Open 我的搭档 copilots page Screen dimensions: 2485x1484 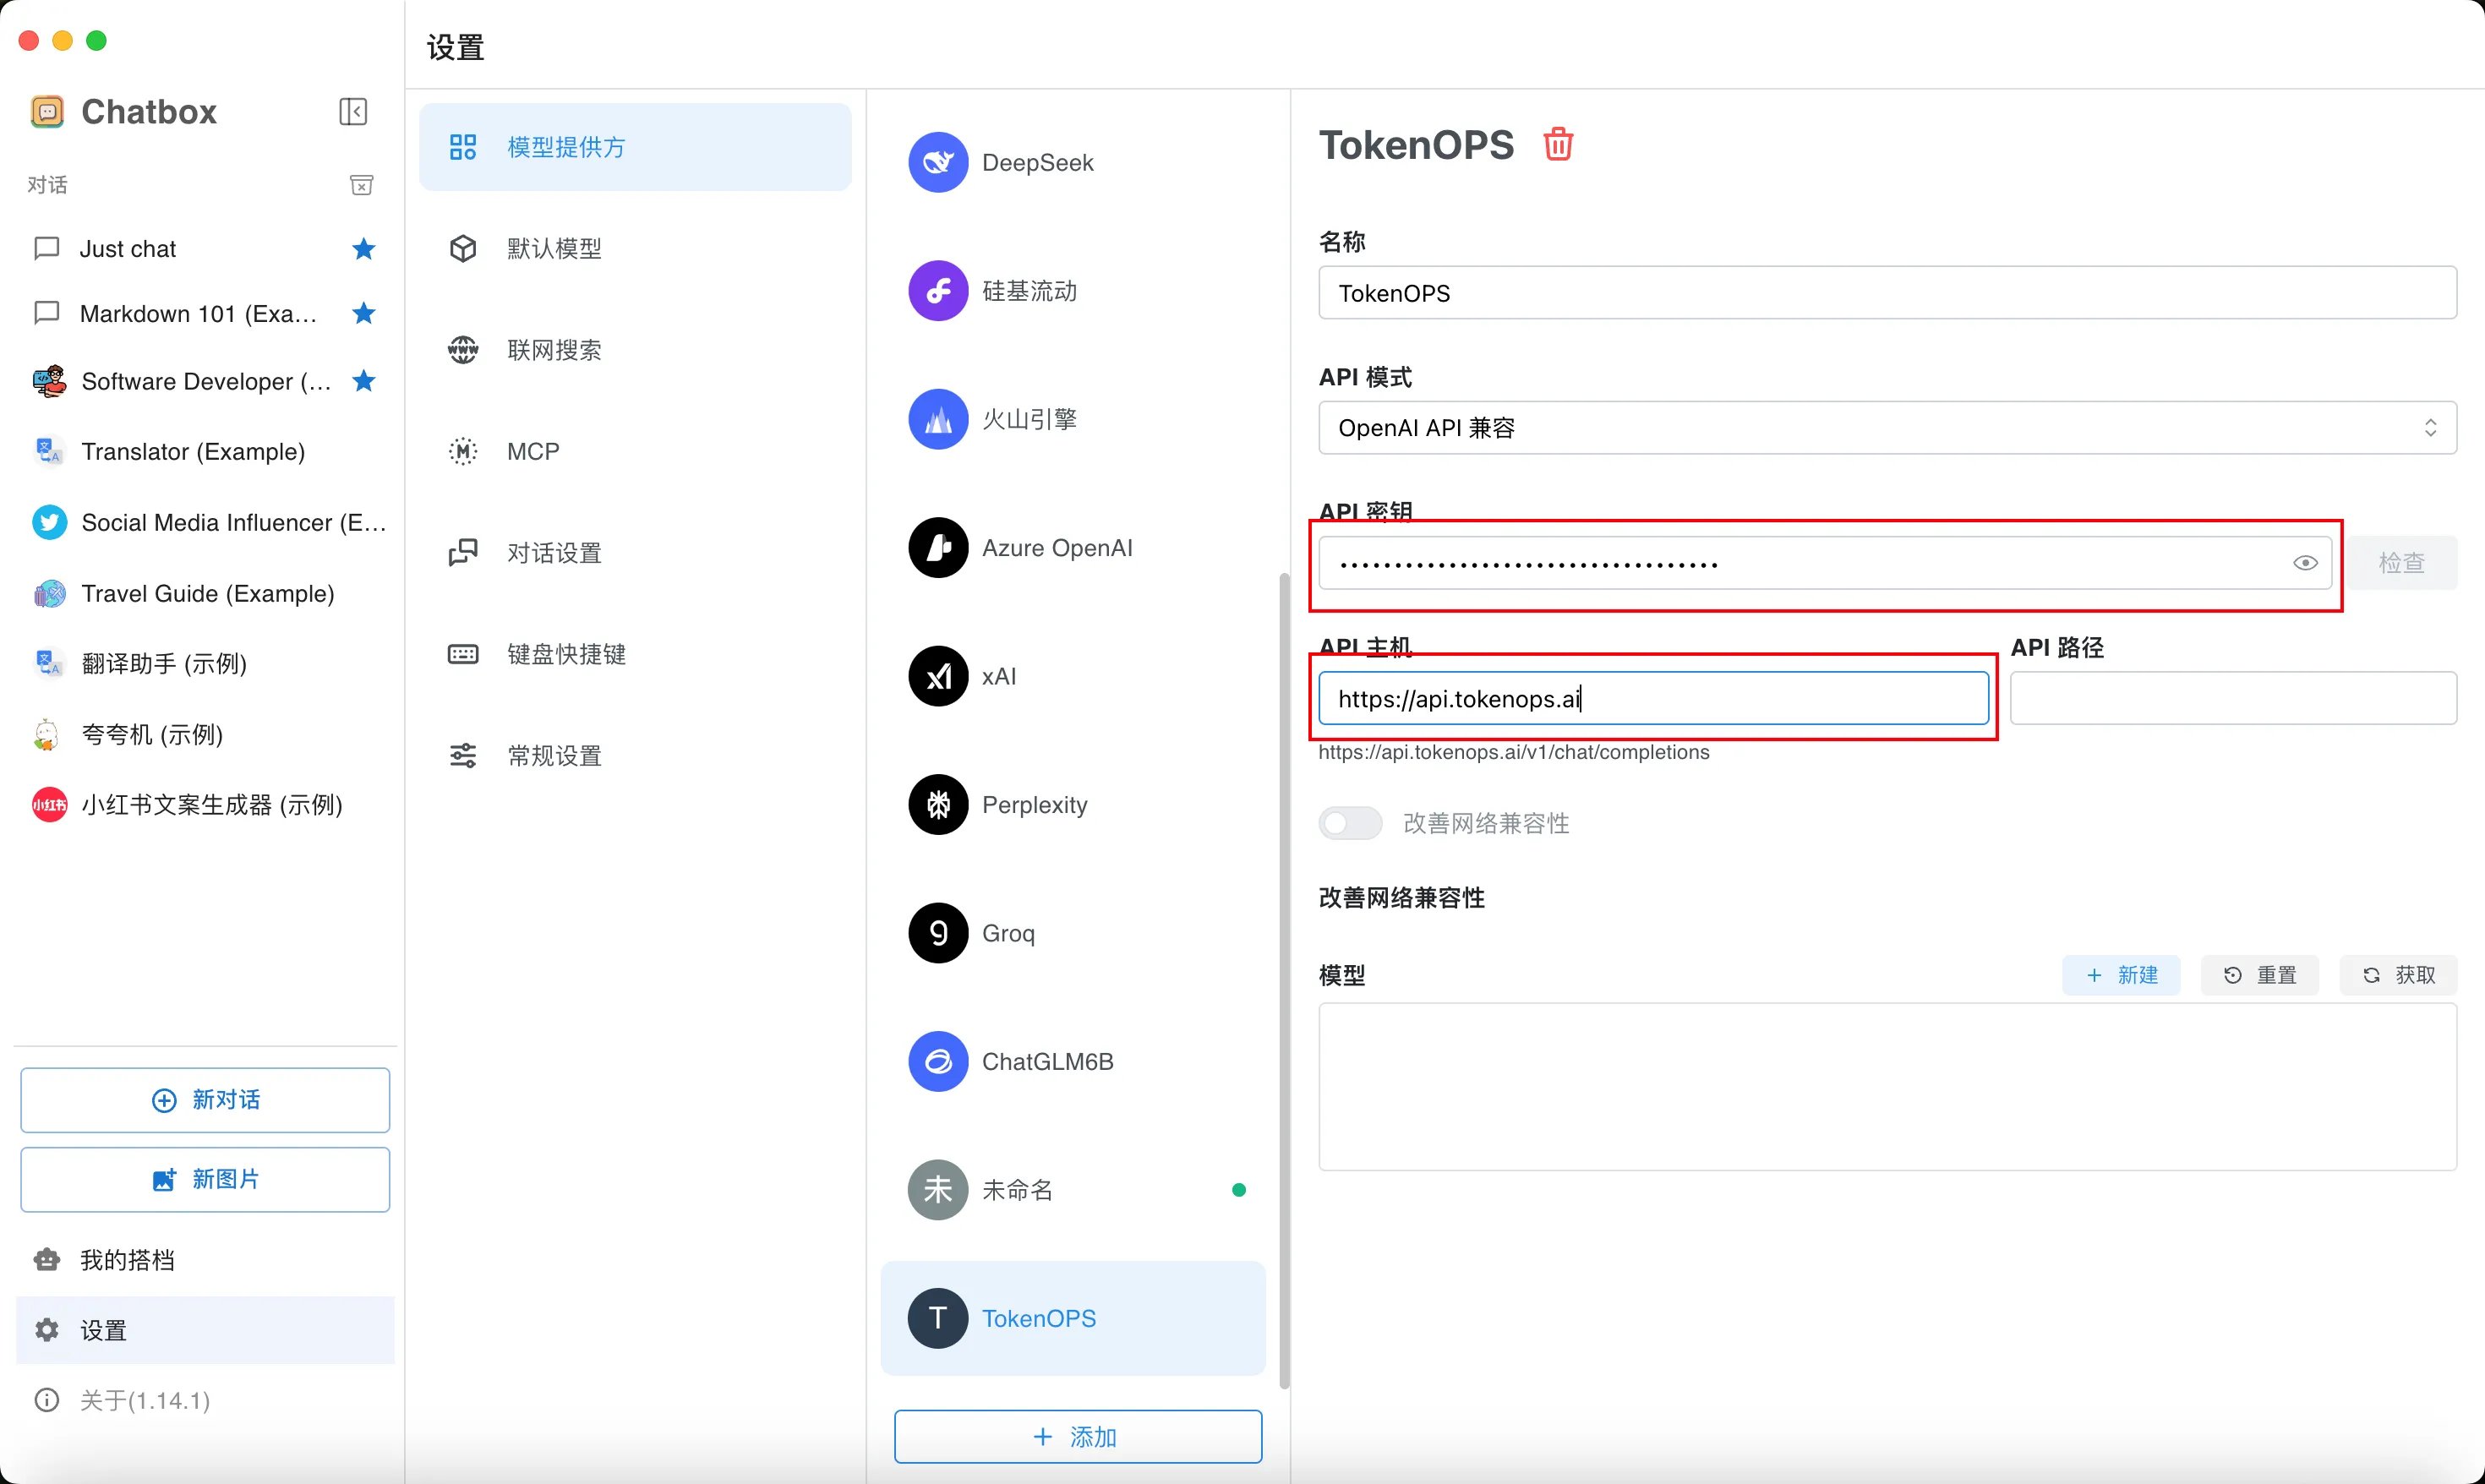point(205,1259)
